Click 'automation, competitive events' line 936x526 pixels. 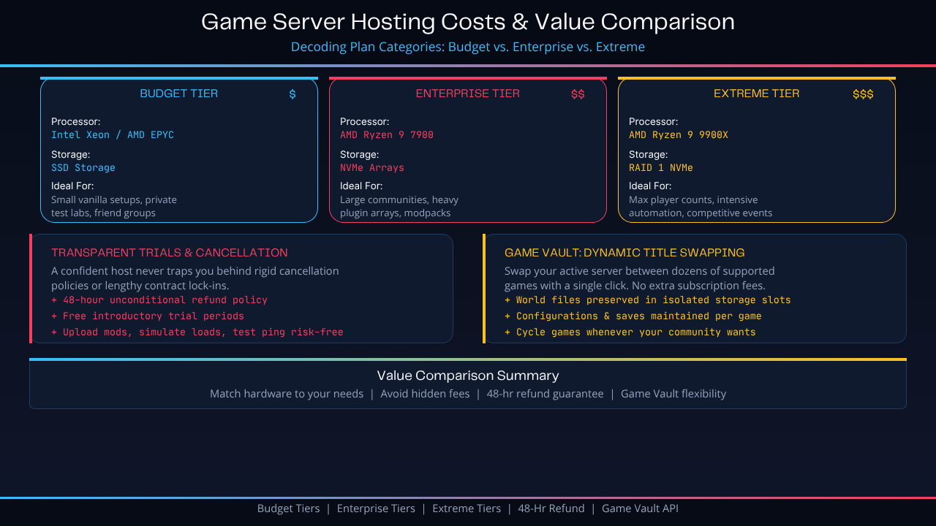point(701,213)
